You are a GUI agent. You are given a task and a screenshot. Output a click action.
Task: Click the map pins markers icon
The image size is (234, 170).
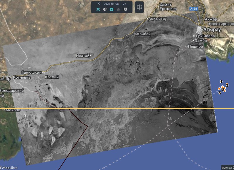point(105,9)
